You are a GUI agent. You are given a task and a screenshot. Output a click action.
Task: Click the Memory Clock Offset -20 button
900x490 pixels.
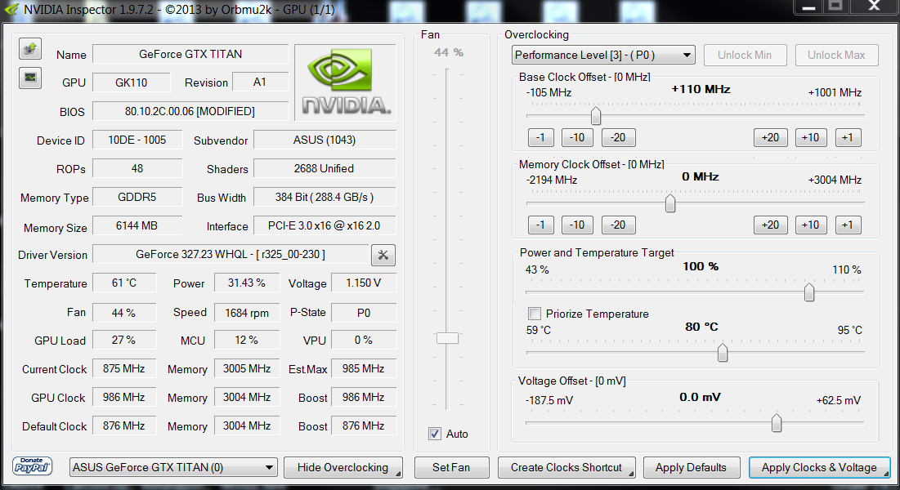click(618, 225)
